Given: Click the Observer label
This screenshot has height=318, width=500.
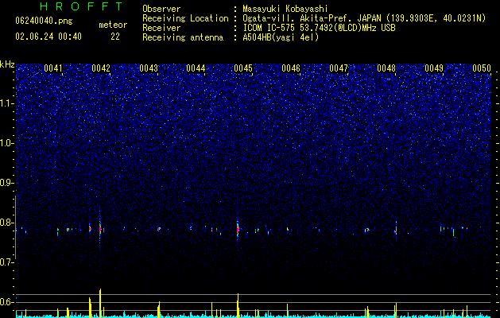Looking at the screenshot, I should (161, 9).
